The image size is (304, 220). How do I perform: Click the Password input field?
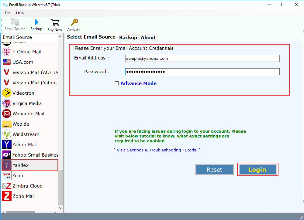tap(202, 72)
